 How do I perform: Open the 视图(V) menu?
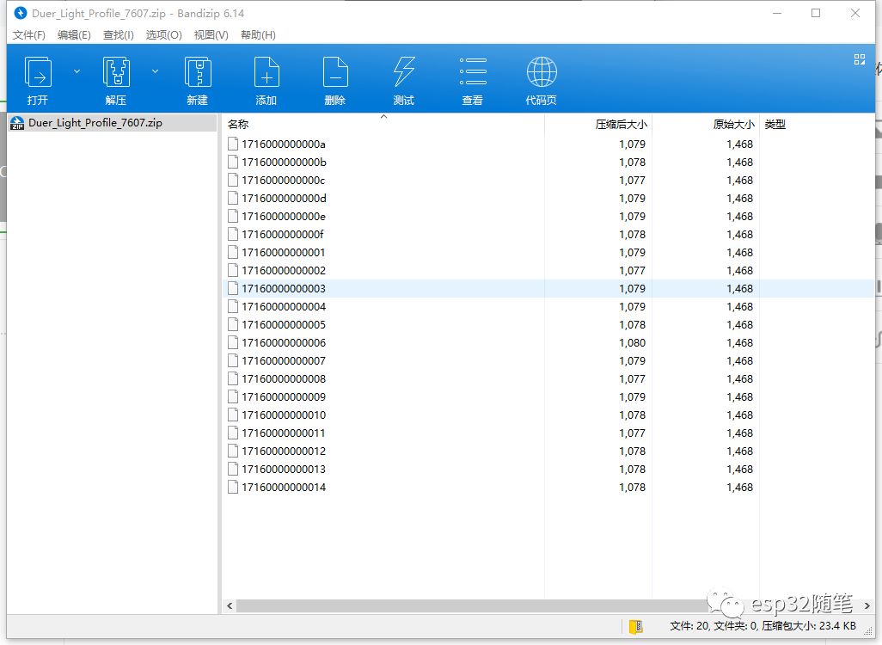pyautogui.click(x=211, y=35)
